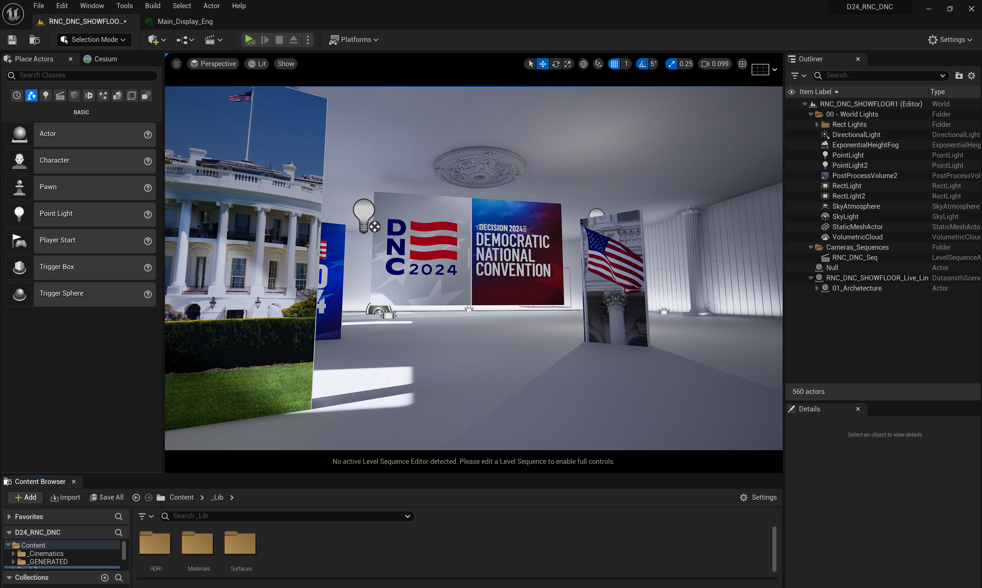Viewport: 982px width, 588px height.
Task: Open play options three-dots menu
Action: [308, 40]
